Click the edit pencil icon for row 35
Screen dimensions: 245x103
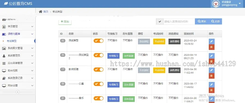[x=212, y=56]
